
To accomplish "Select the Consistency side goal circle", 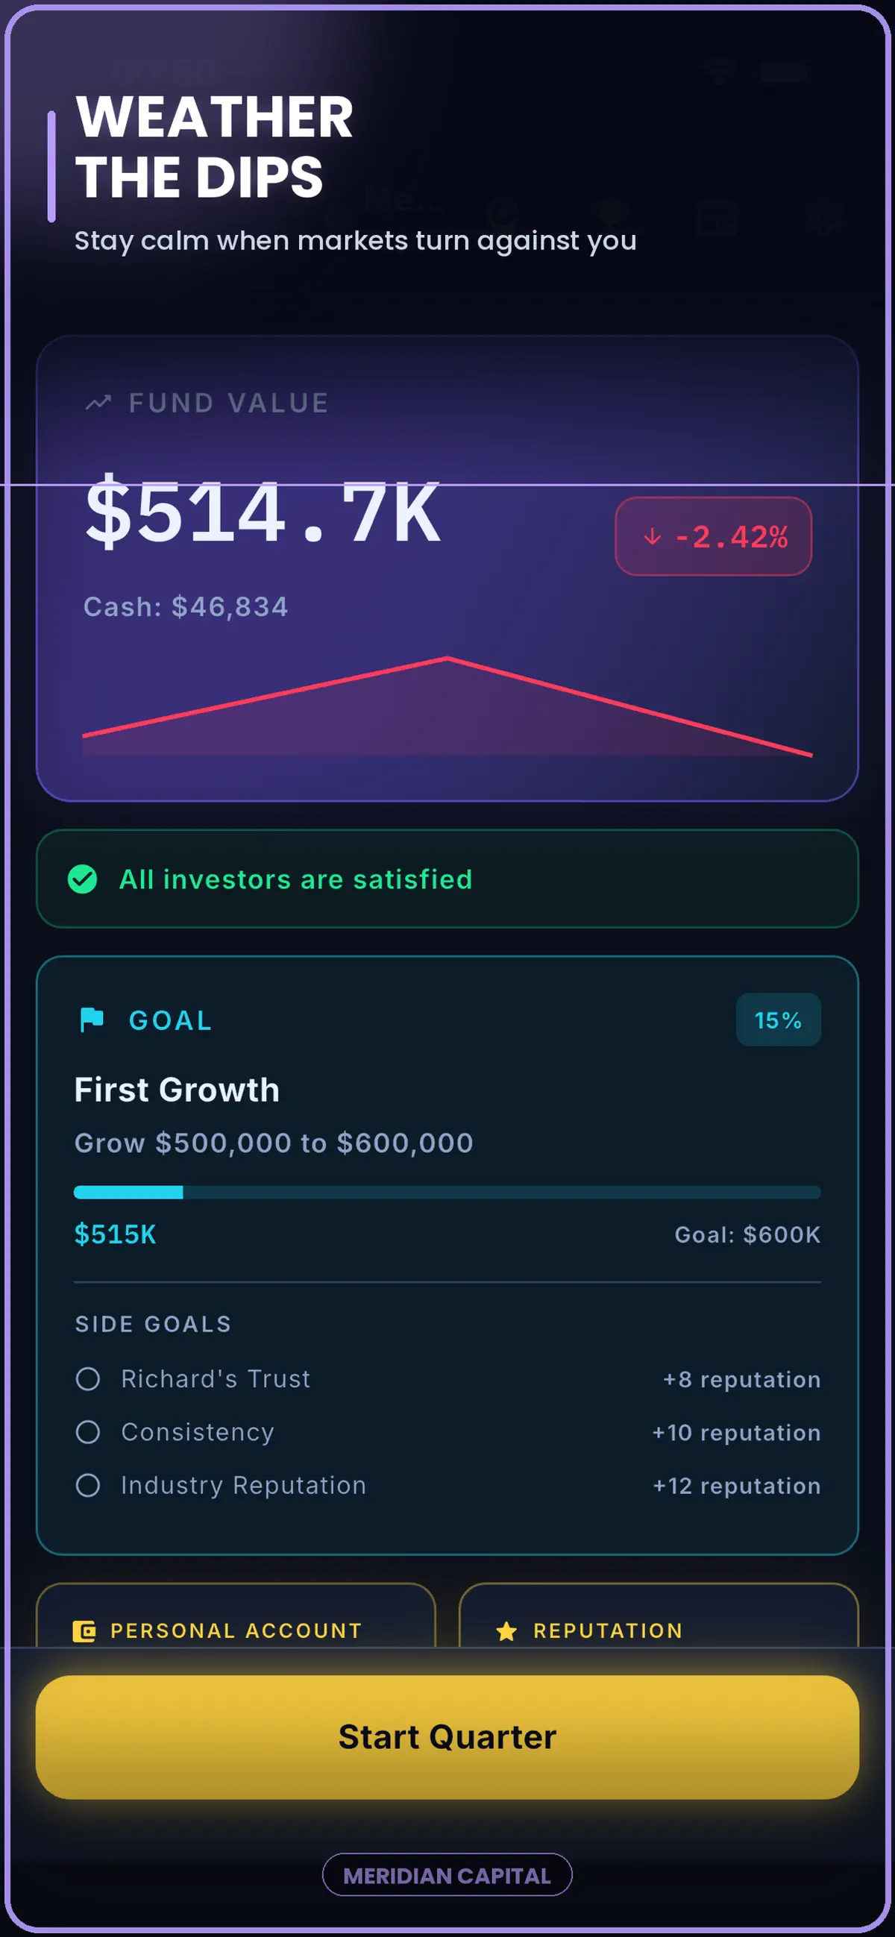I will (88, 1432).
